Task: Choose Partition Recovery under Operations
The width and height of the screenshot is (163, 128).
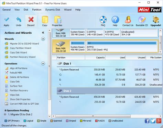Action: coord(19,91)
